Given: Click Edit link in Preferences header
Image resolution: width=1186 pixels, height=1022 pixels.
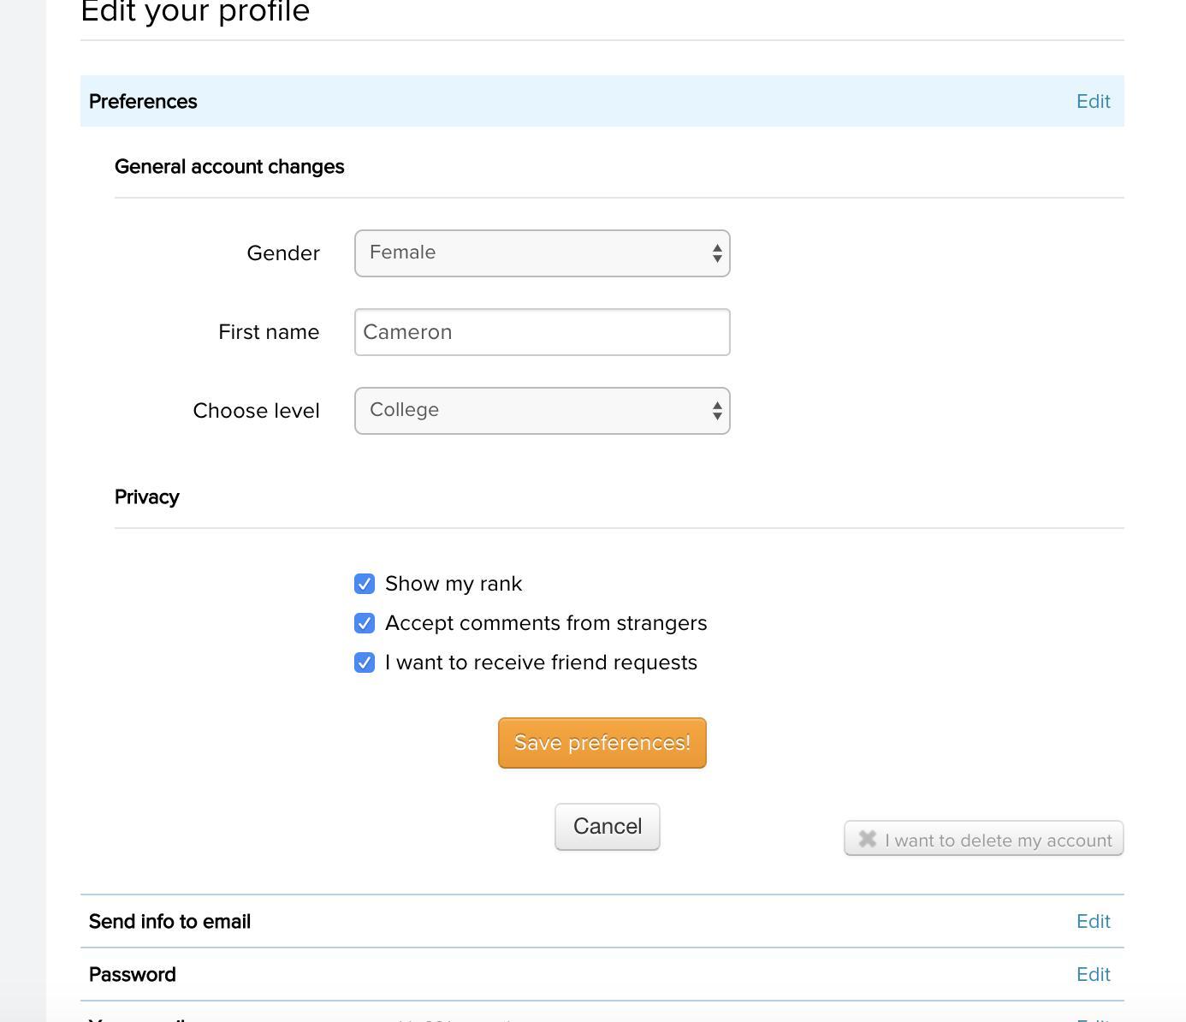Looking at the screenshot, I should coord(1093,101).
